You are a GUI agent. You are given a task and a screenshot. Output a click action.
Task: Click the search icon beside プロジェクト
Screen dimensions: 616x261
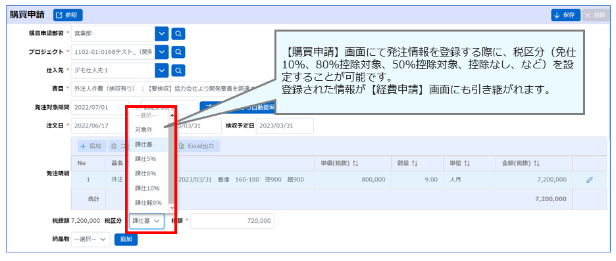click(x=178, y=51)
